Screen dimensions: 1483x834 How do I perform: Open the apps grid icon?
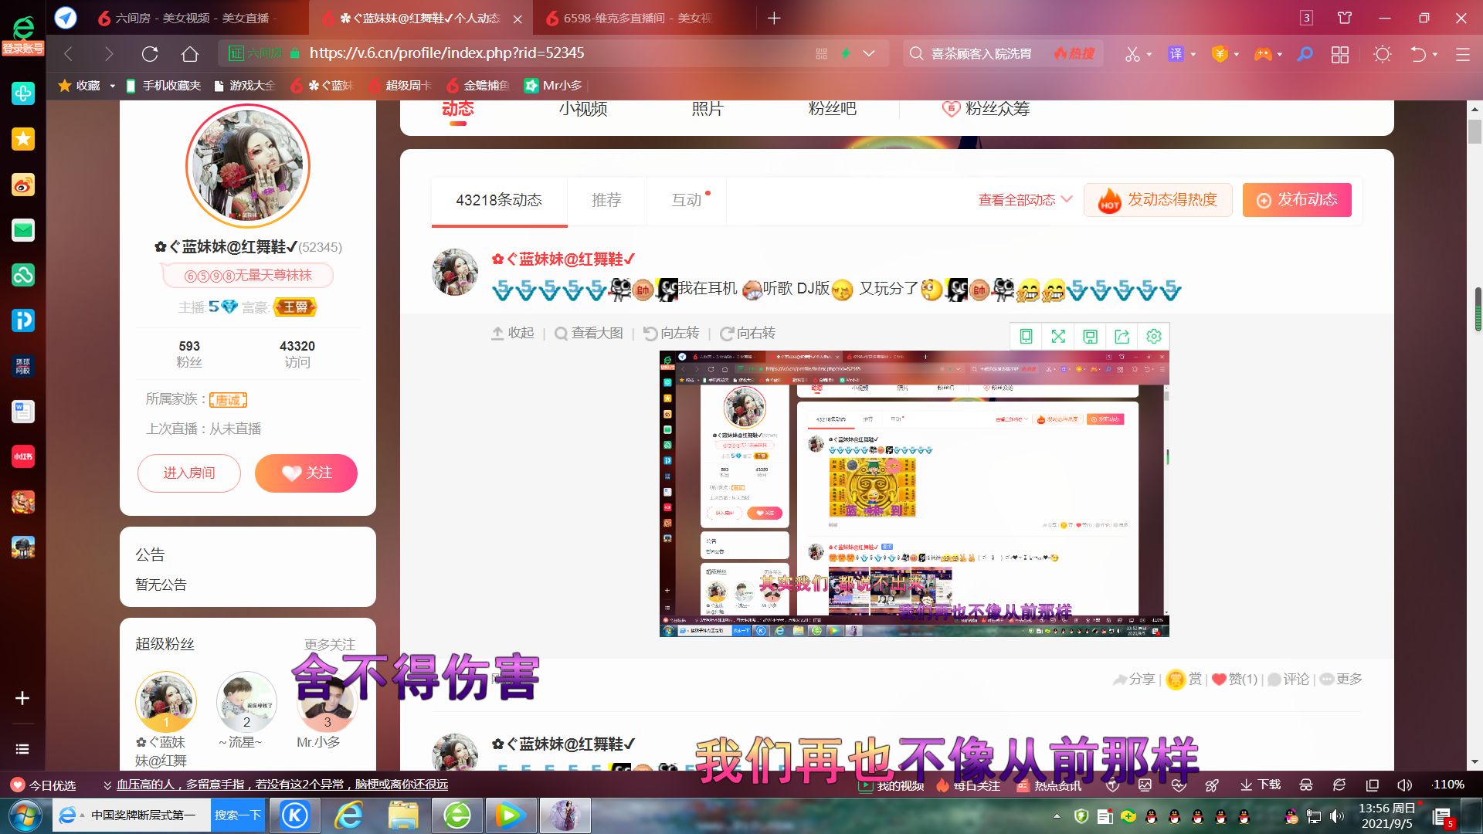(x=1340, y=54)
